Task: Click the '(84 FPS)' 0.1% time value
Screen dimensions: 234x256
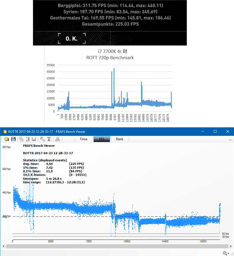Action: coord(75,171)
